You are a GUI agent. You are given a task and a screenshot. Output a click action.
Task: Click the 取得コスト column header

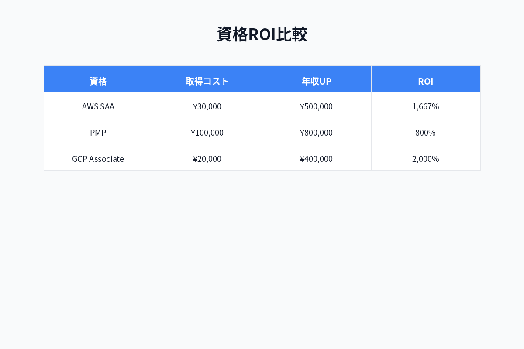[207, 81]
